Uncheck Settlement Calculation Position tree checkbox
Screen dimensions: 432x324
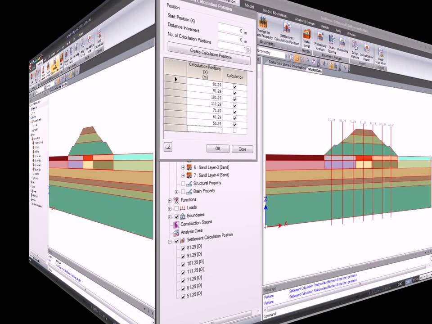tap(176, 241)
